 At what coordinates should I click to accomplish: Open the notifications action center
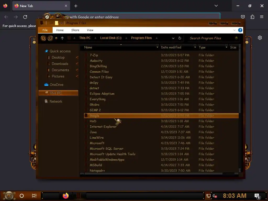coord(257,196)
